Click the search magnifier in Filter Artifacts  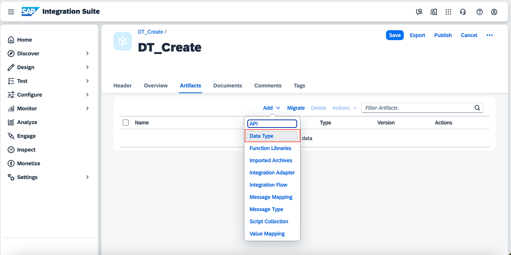tap(477, 108)
